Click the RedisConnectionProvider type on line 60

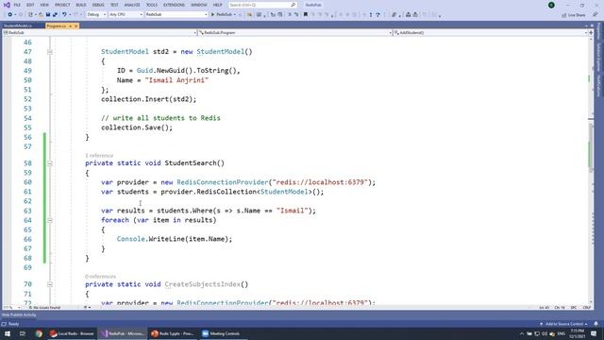point(223,182)
